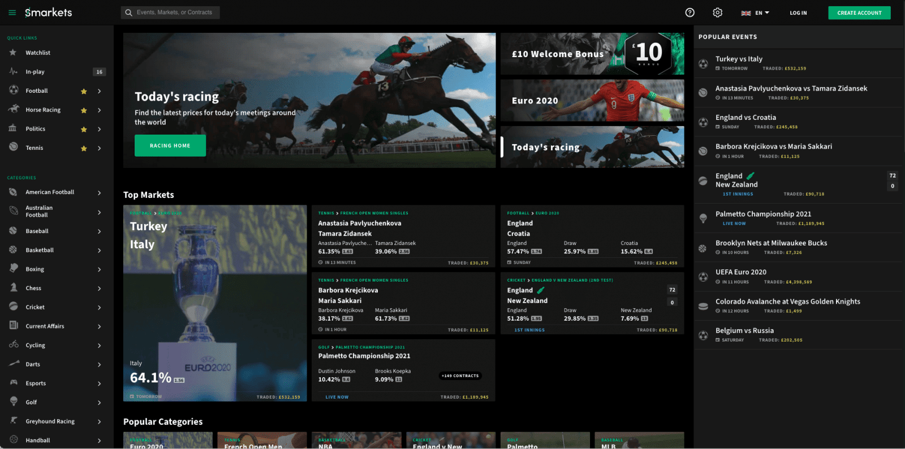This screenshot has height=449, width=905.
Task: Expand the American Football chevron
Action: [100, 193]
